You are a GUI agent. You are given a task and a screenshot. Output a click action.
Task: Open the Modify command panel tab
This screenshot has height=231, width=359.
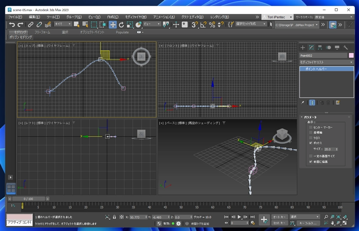(311, 48)
